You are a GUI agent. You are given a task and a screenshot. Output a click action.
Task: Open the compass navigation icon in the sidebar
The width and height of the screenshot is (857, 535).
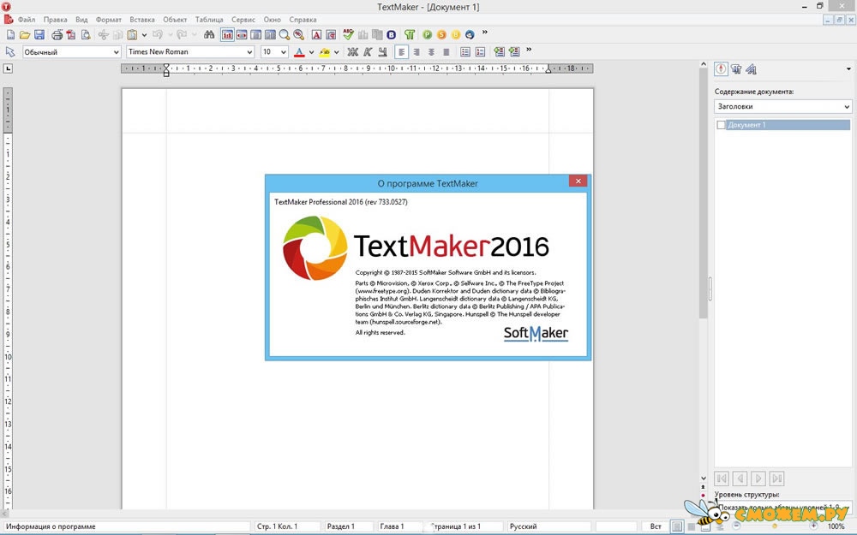click(x=721, y=68)
